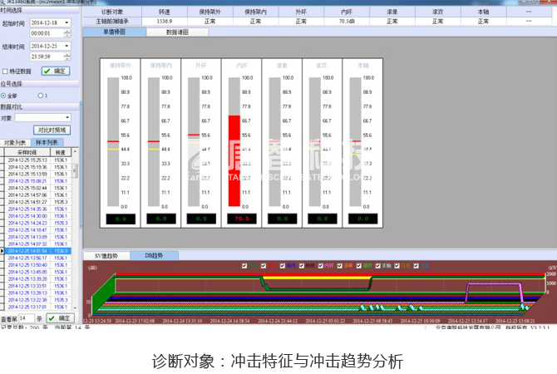This screenshot has width=557, height=374.
Task: Toggle the 滚单 trend legend checkbox
Action: (340, 266)
